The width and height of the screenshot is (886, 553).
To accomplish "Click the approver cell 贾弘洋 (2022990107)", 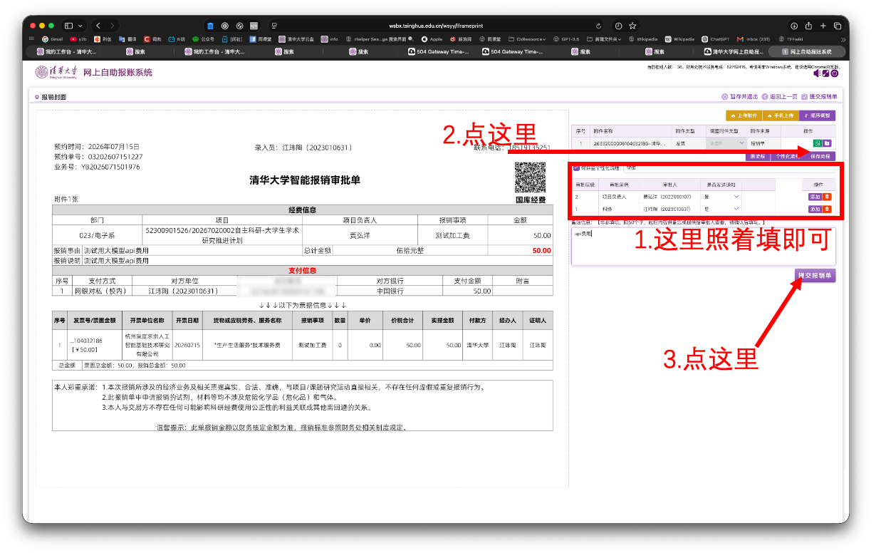I will [x=667, y=197].
